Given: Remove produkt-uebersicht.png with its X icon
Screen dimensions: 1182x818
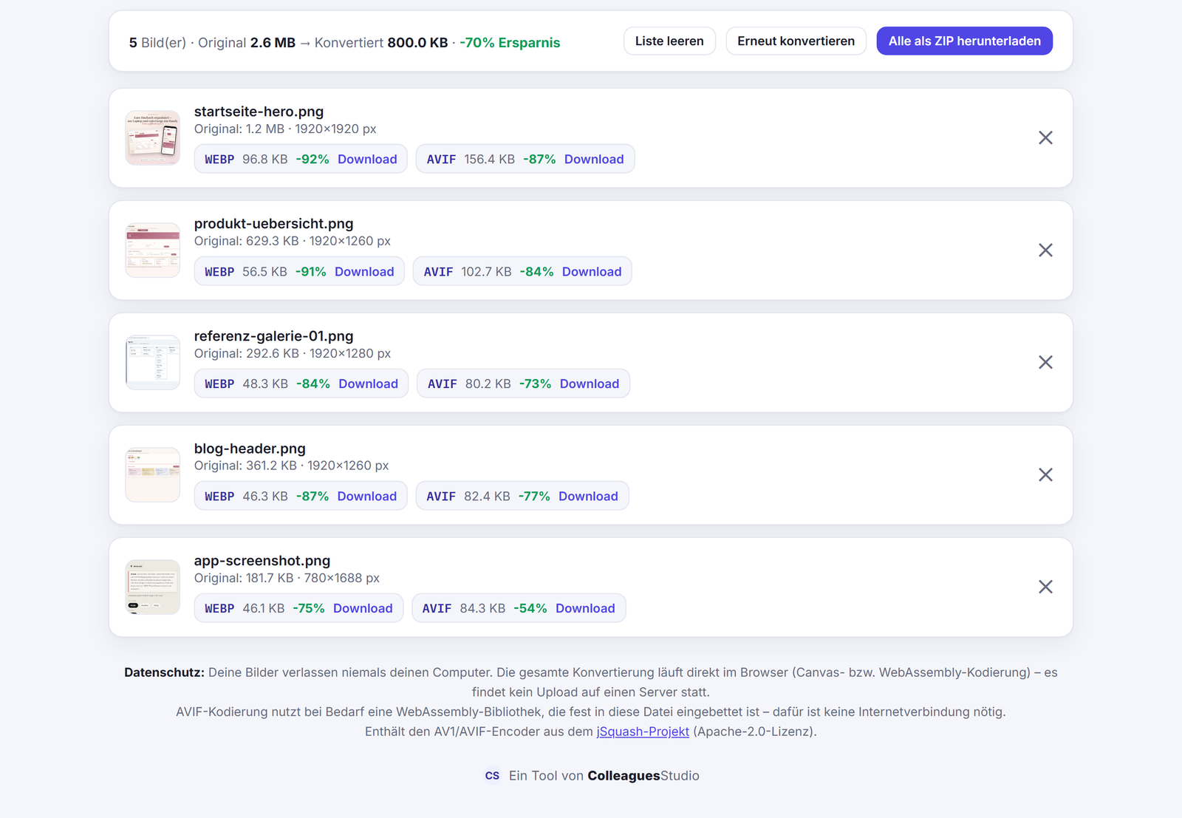Looking at the screenshot, I should pyautogui.click(x=1045, y=250).
